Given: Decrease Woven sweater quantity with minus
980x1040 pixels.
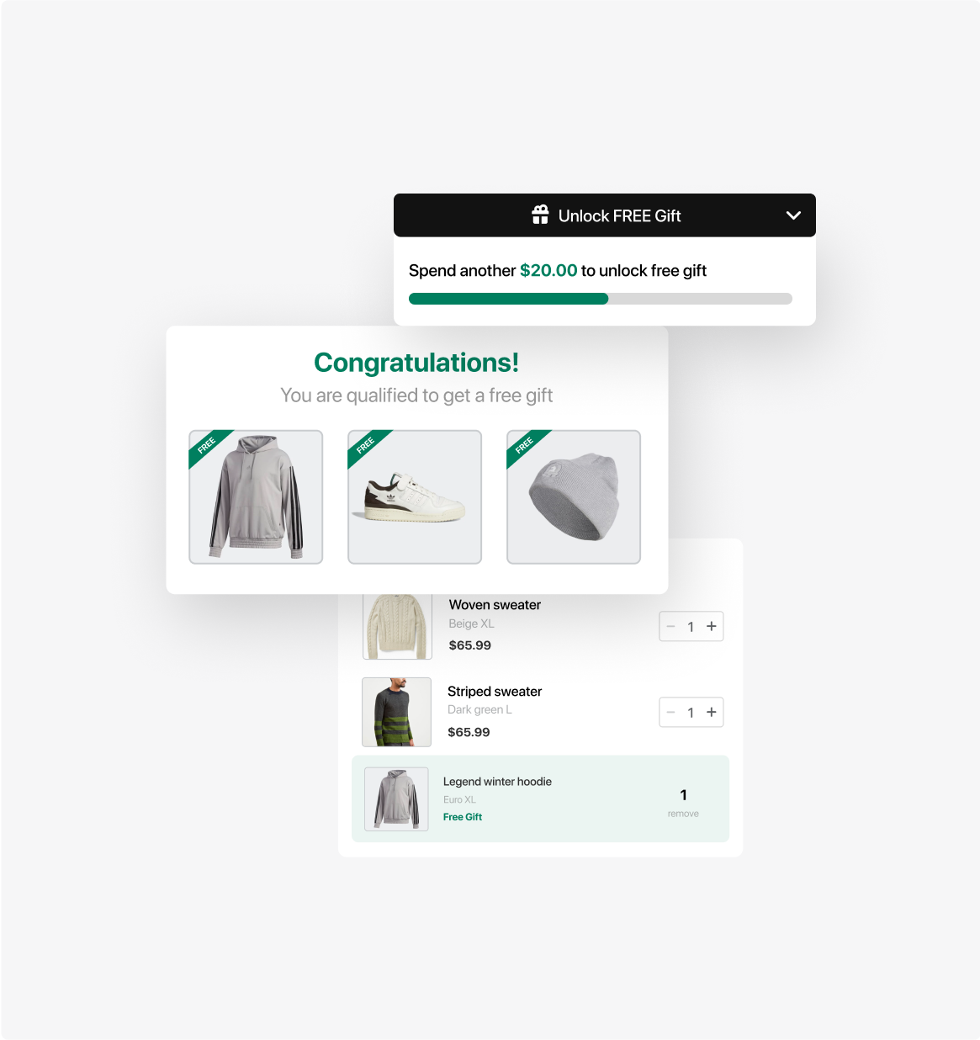Looking at the screenshot, I should click(x=670, y=626).
